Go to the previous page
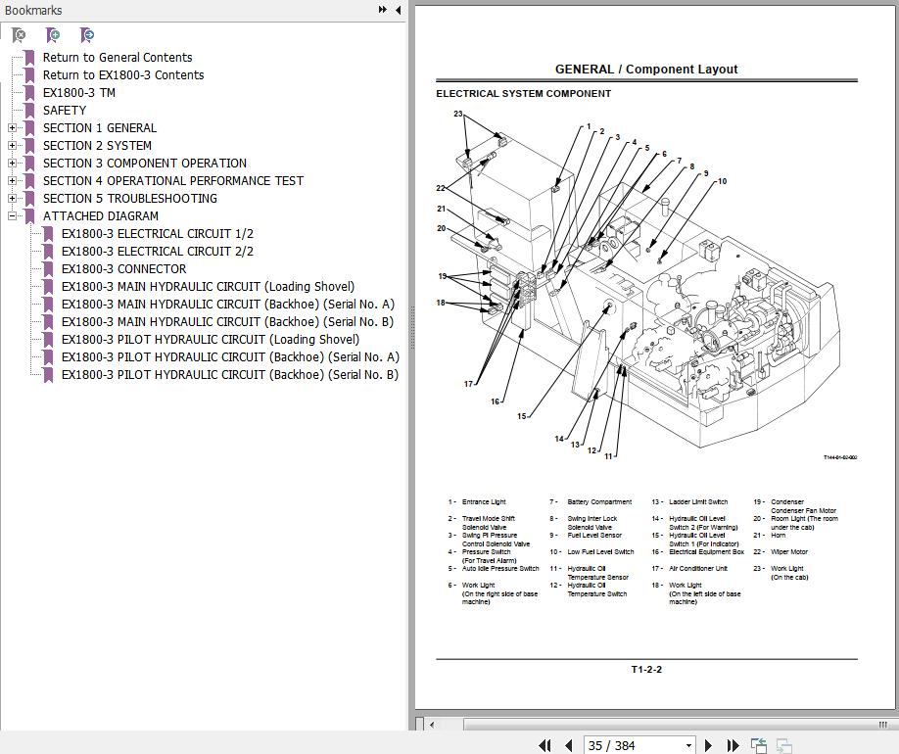Screen dimensions: 899x754 [x=568, y=746]
